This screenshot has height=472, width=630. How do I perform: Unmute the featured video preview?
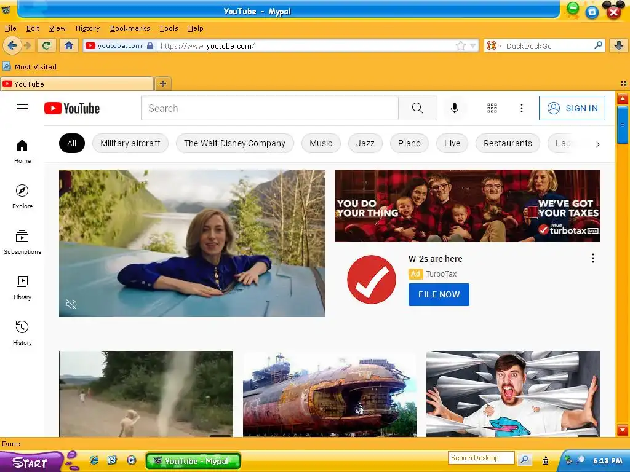point(71,304)
